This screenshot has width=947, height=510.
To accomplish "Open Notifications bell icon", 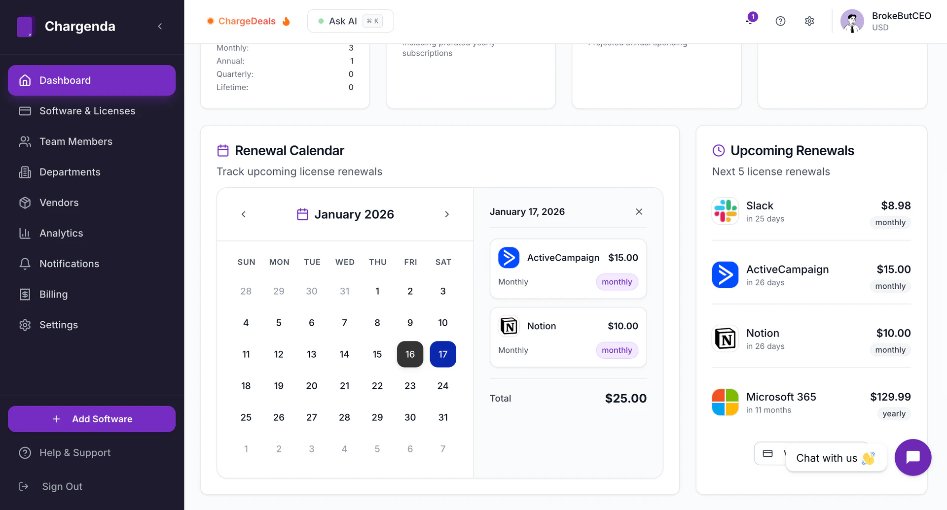I will point(25,264).
